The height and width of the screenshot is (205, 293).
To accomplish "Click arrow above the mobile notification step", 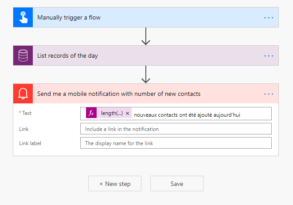I will click(146, 74).
